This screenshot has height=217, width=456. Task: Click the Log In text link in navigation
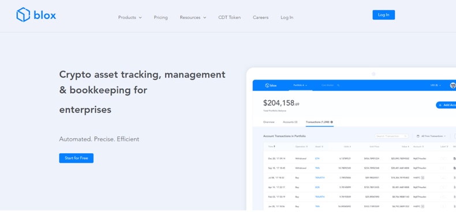click(287, 17)
